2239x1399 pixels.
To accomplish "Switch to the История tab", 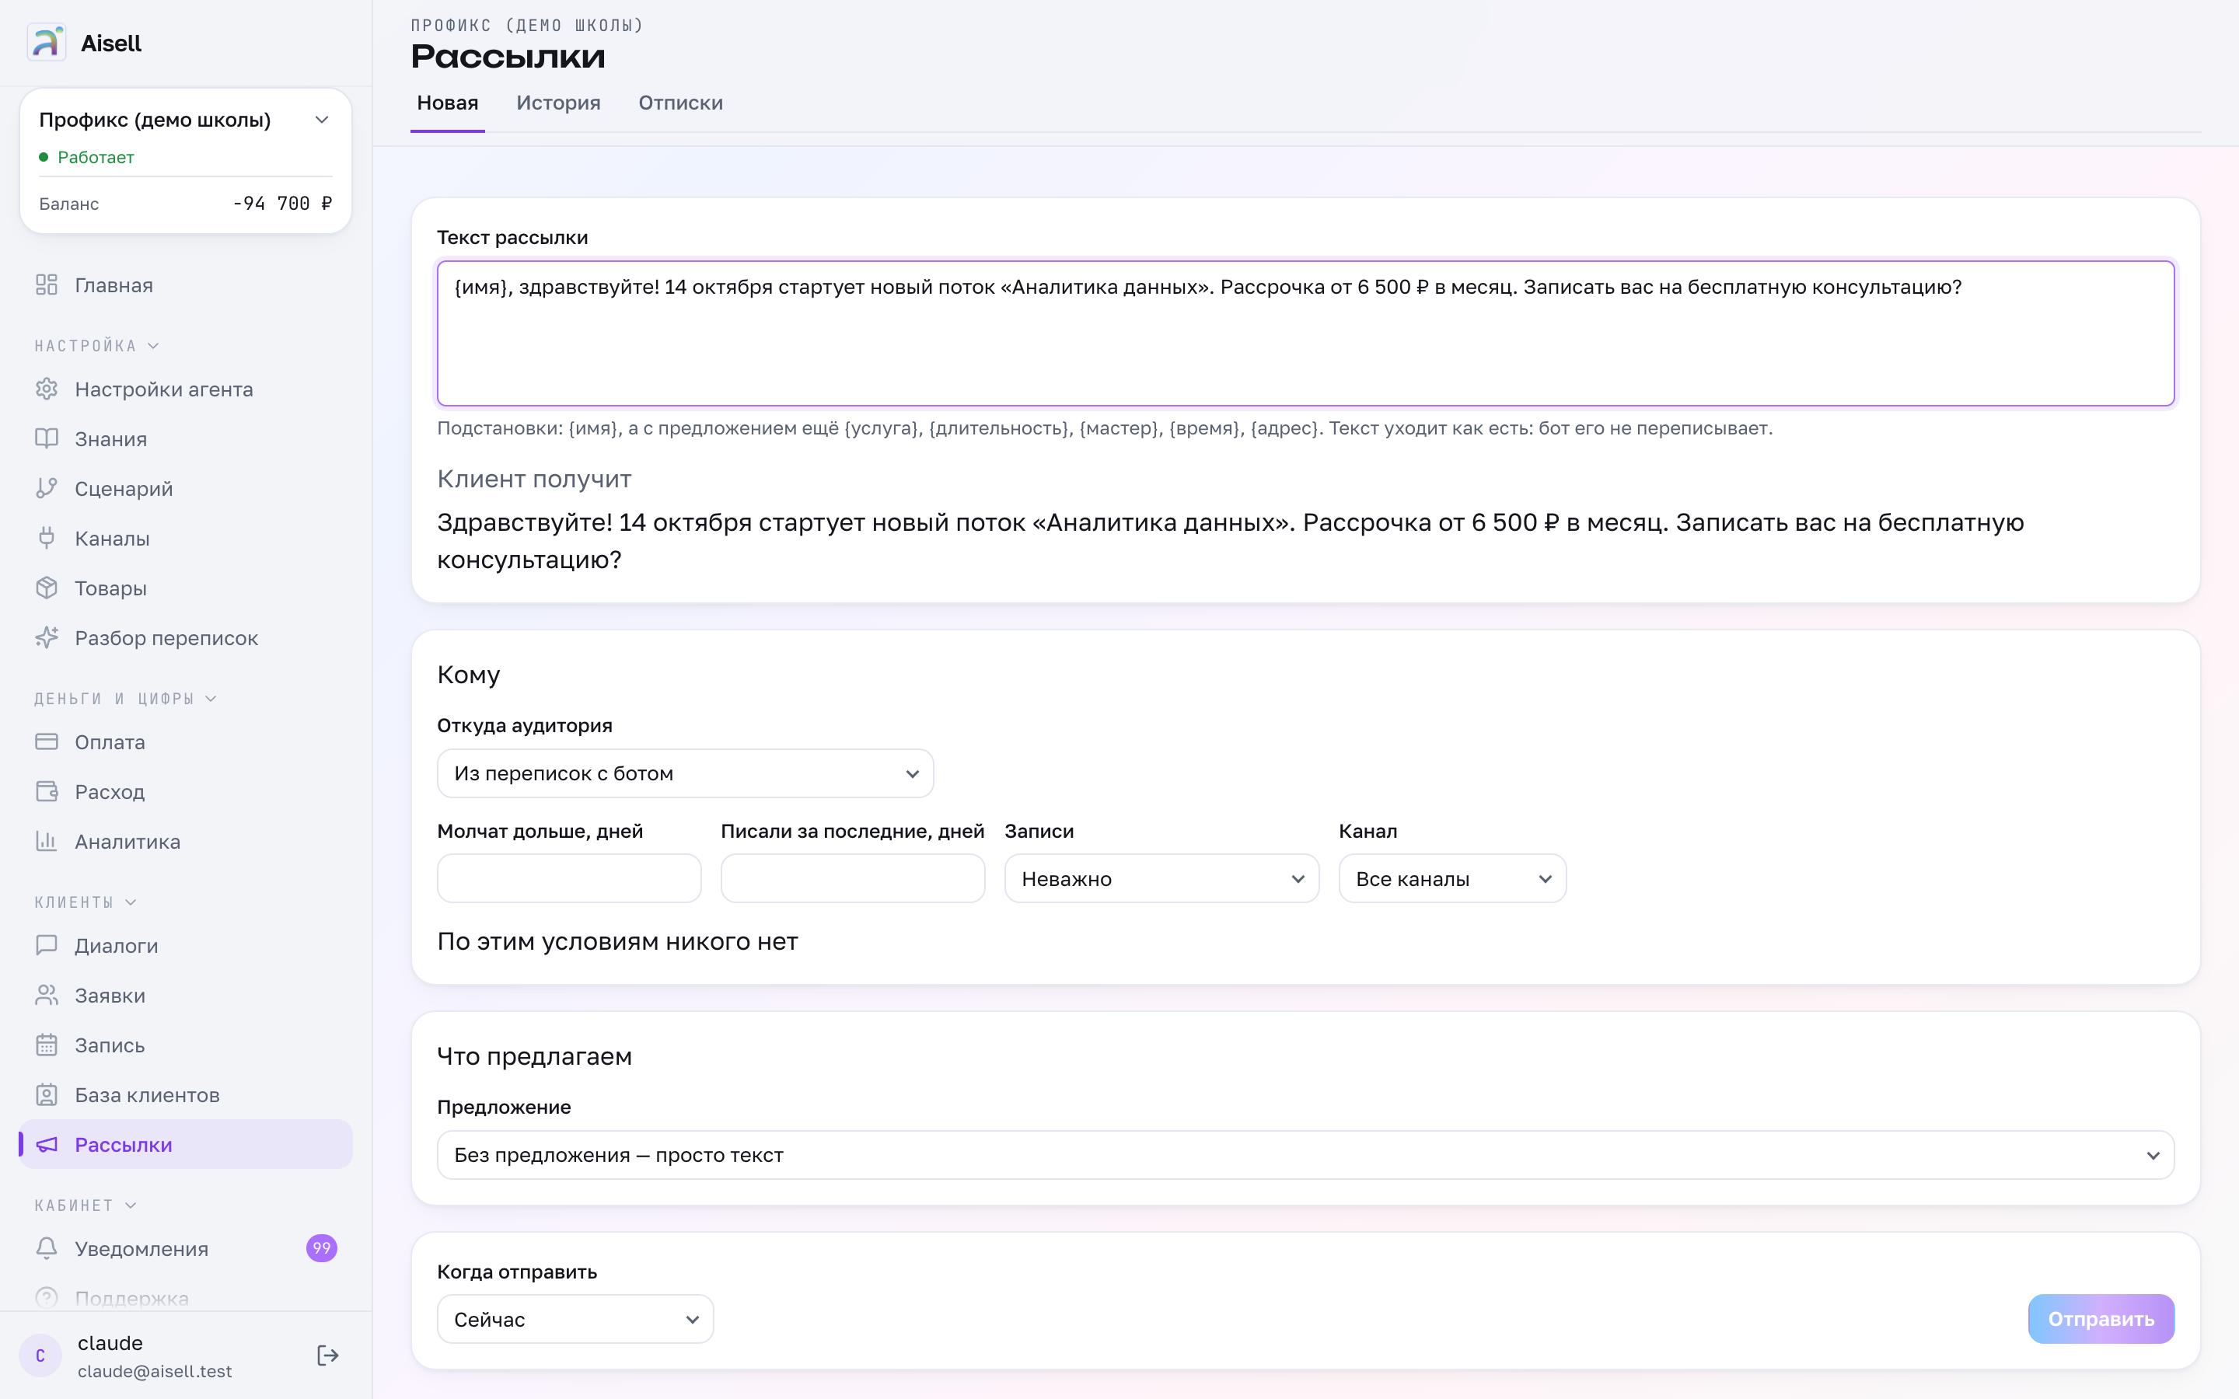I will [x=558, y=103].
